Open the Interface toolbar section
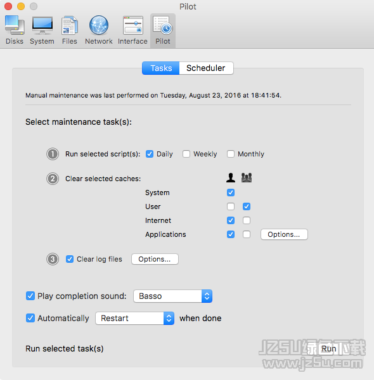374x380 pixels. (x=132, y=30)
